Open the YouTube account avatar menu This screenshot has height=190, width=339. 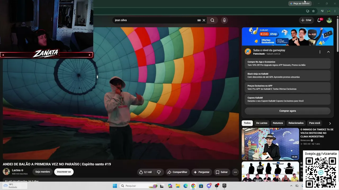coord(329,20)
